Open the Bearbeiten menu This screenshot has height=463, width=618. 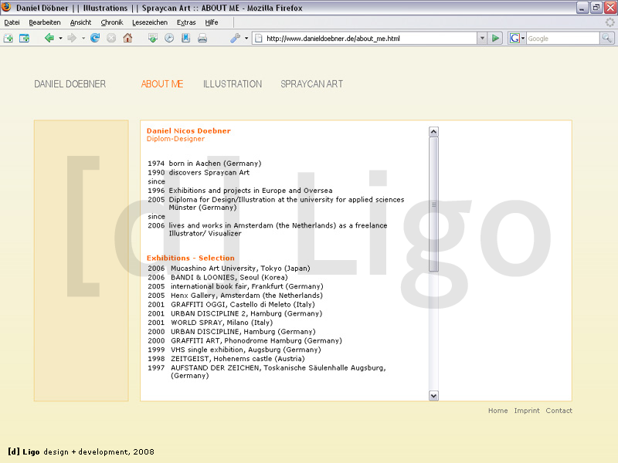[45, 22]
